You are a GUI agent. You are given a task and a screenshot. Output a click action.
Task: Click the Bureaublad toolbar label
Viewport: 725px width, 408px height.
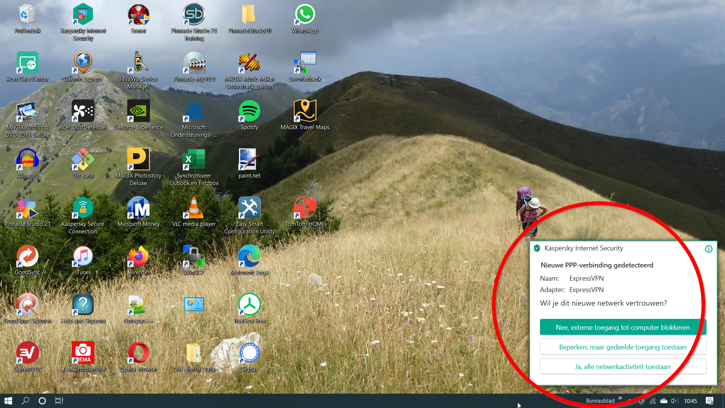pyautogui.click(x=600, y=401)
